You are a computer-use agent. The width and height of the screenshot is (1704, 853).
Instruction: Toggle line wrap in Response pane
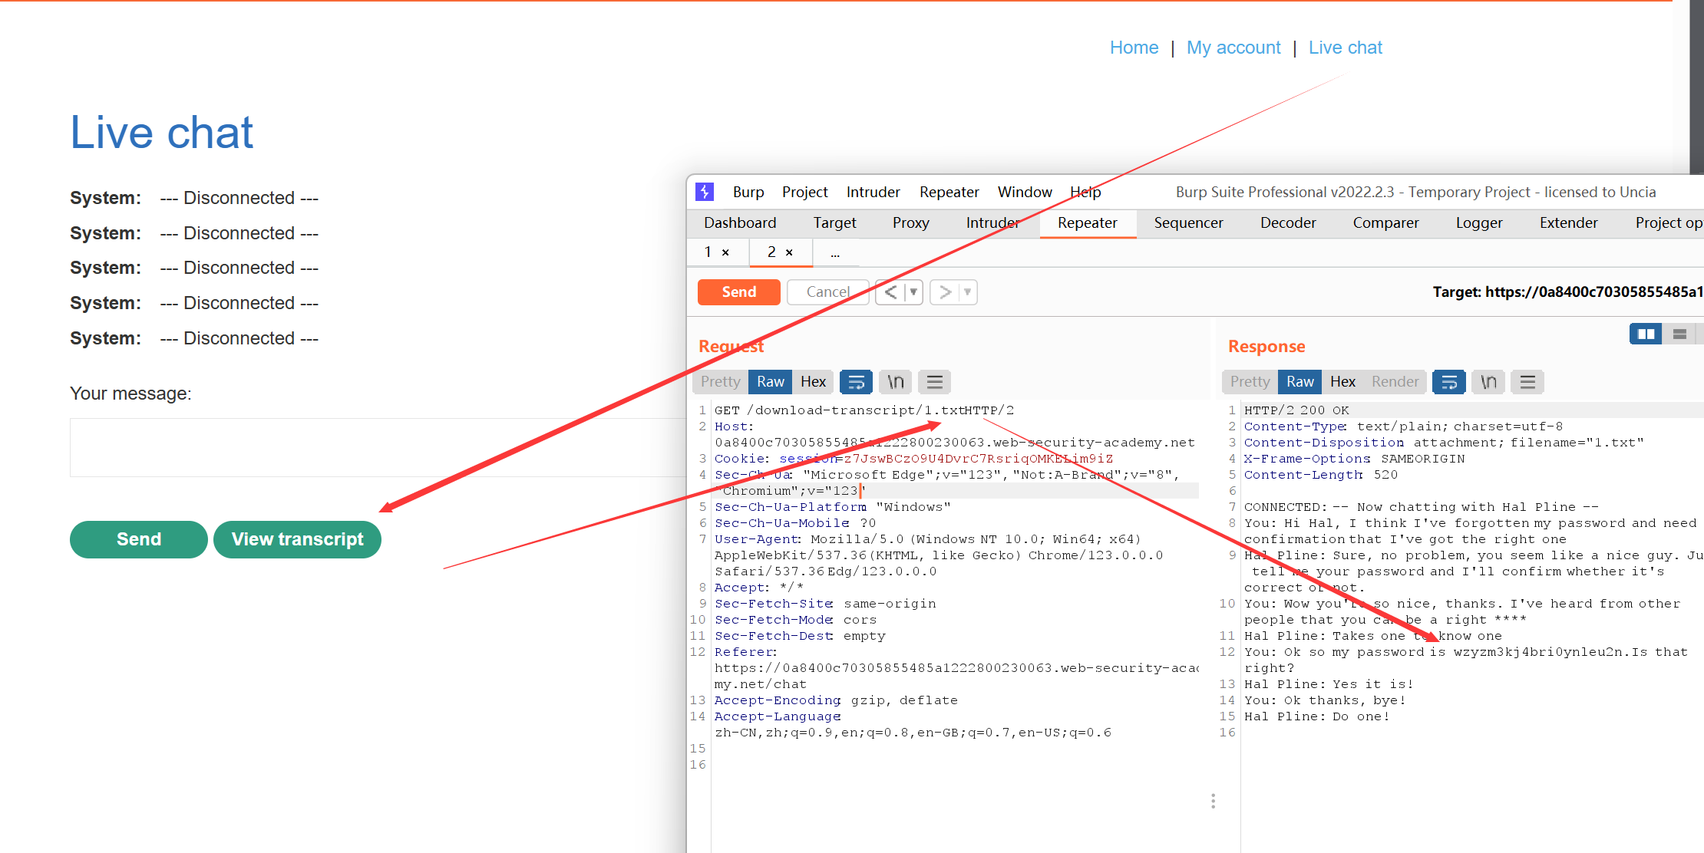click(1448, 381)
